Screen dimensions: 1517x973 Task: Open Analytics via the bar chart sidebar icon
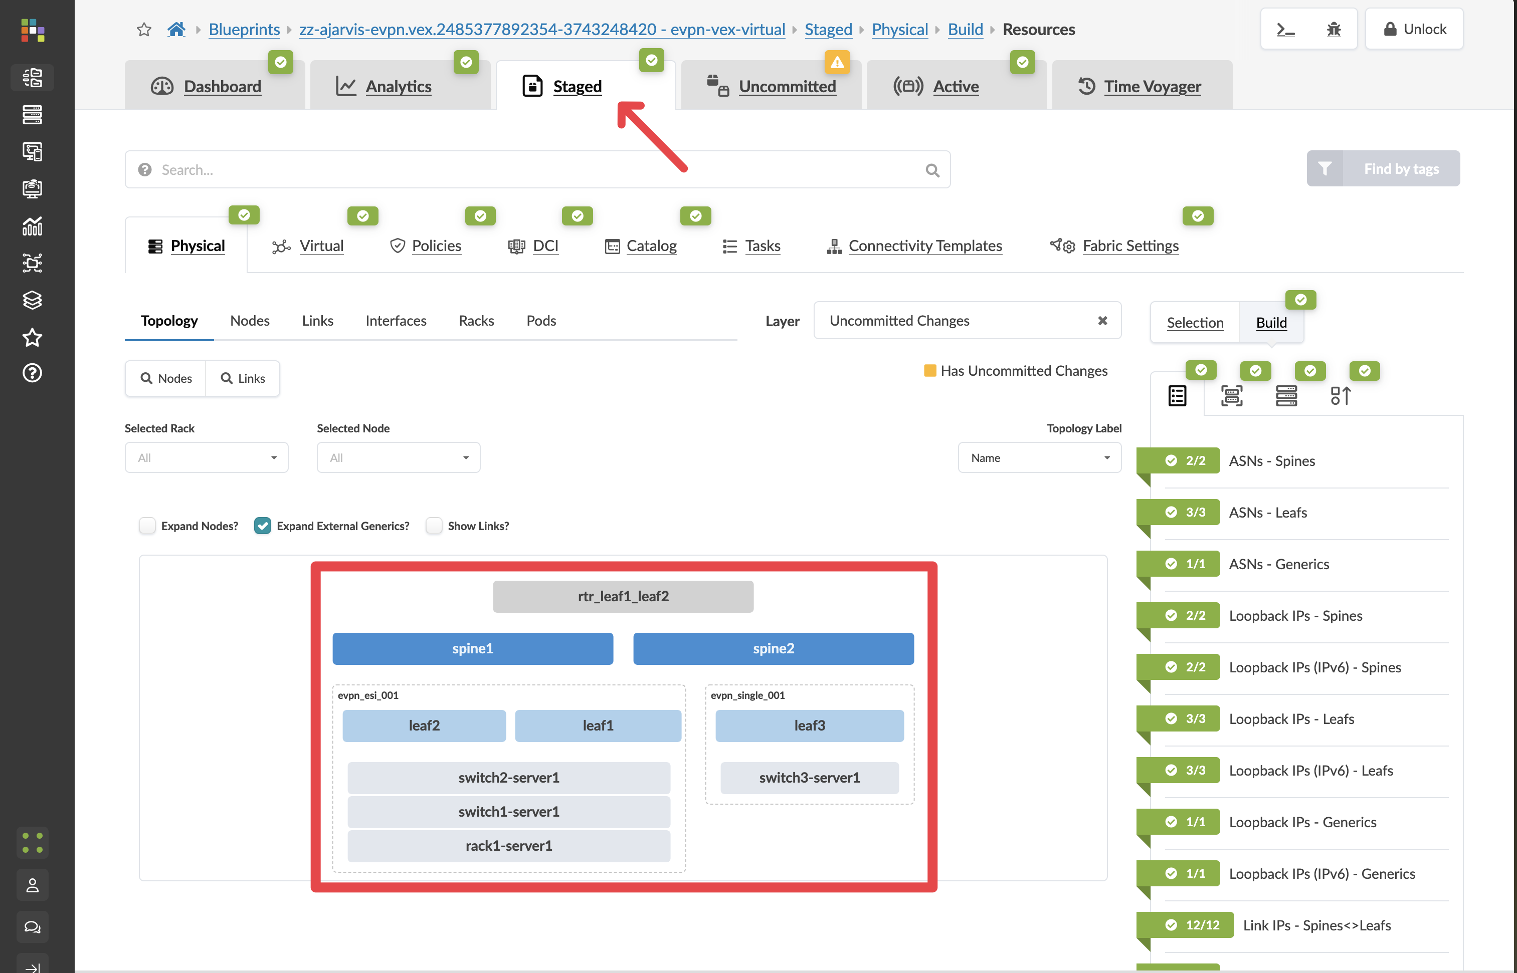[32, 226]
